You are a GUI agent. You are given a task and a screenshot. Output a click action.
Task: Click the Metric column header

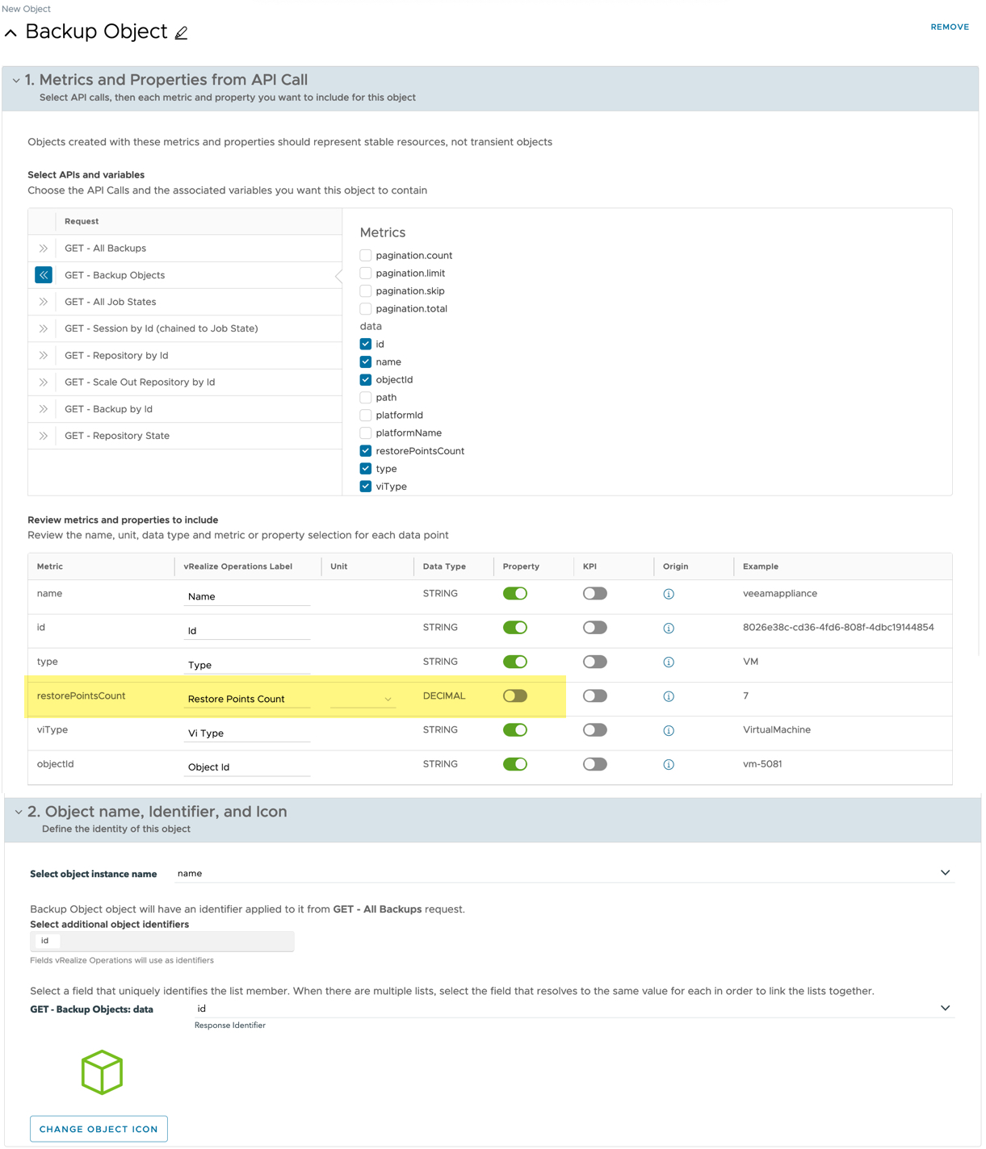50,566
